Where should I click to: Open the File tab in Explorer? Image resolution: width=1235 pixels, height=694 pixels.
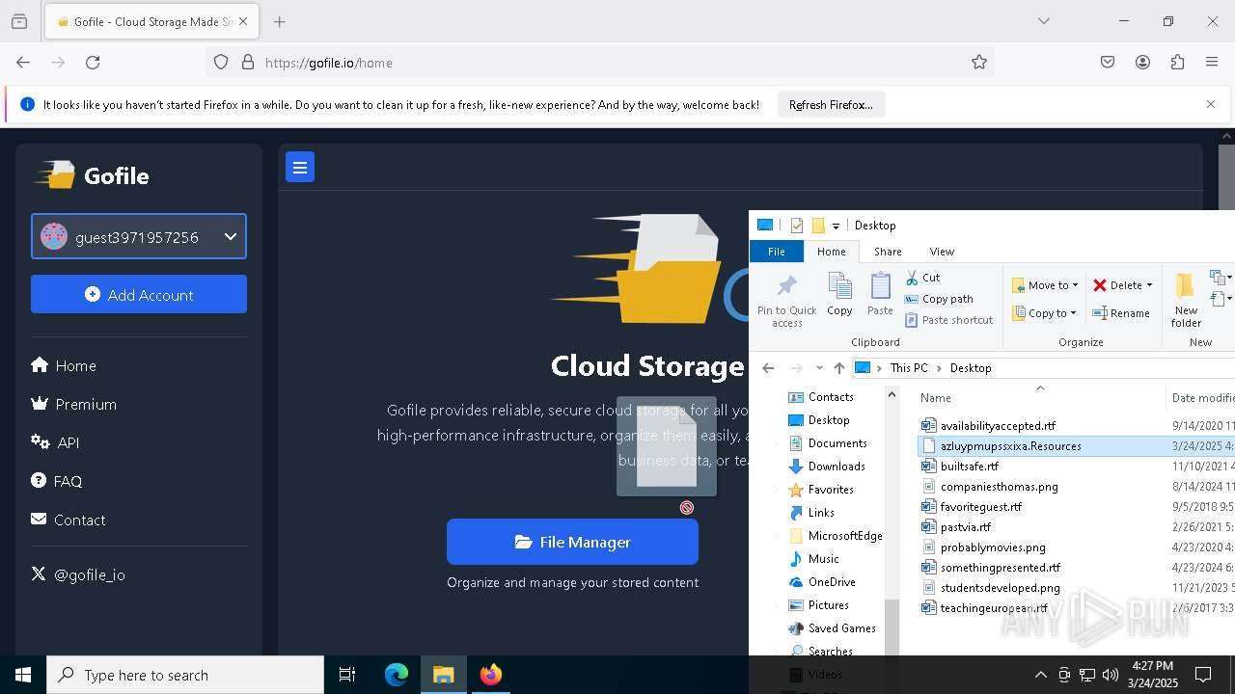click(x=776, y=252)
